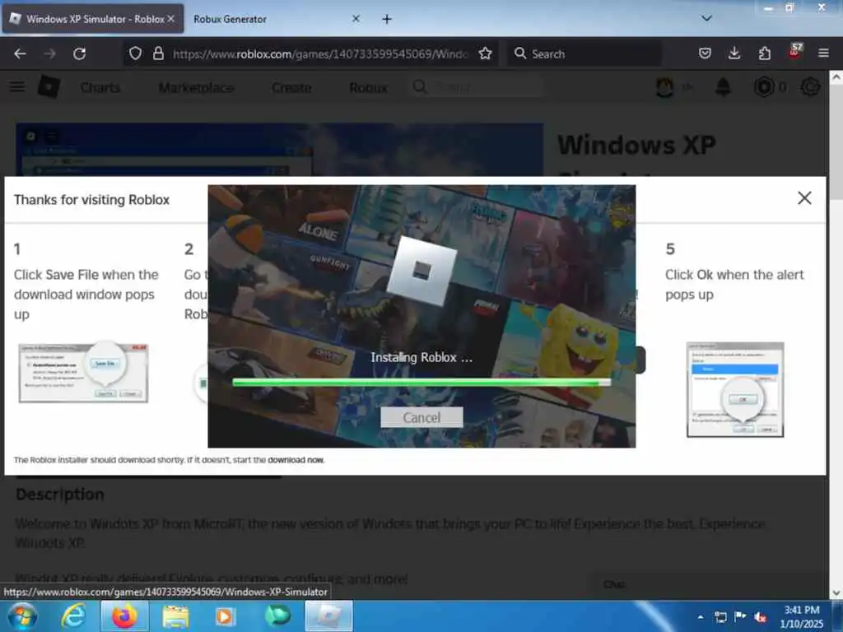This screenshot has width=843, height=632.
Task: Cancel the Roblox installation
Action: (x=421, y=417)
